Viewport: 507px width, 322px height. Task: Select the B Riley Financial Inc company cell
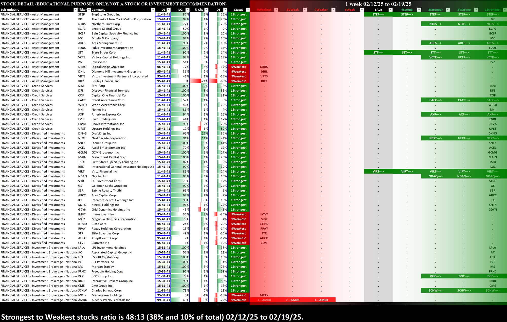tap(105, 81)
